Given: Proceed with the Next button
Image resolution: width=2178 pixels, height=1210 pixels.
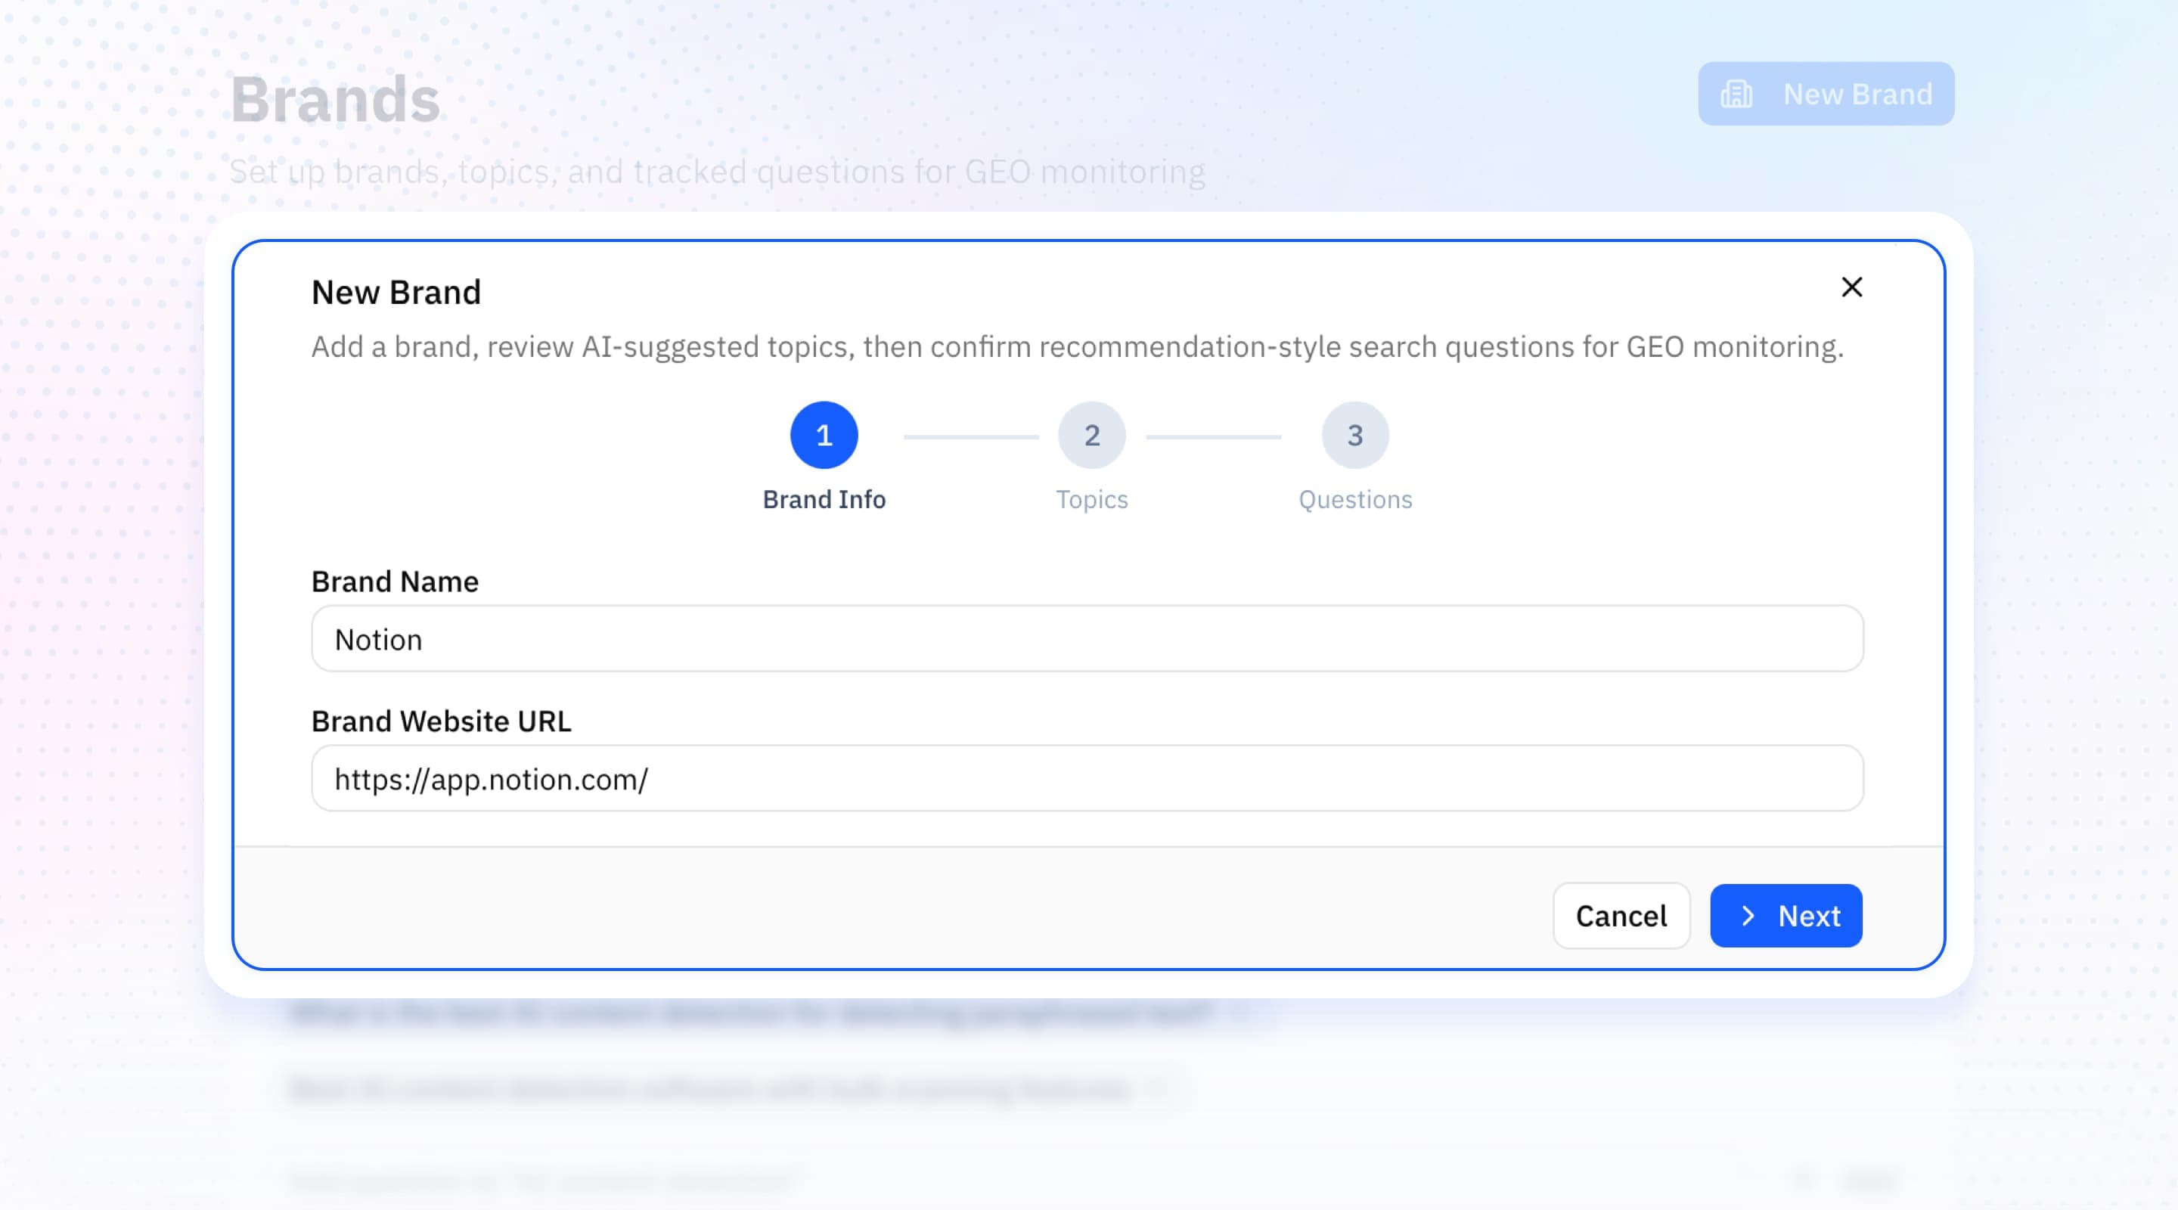Looking at the screenshot, I should (1786, 916).
